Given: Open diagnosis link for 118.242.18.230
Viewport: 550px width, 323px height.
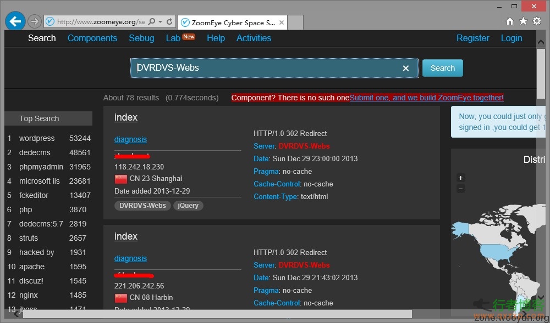Looking at the screenshot, I should tap(130, 139).
